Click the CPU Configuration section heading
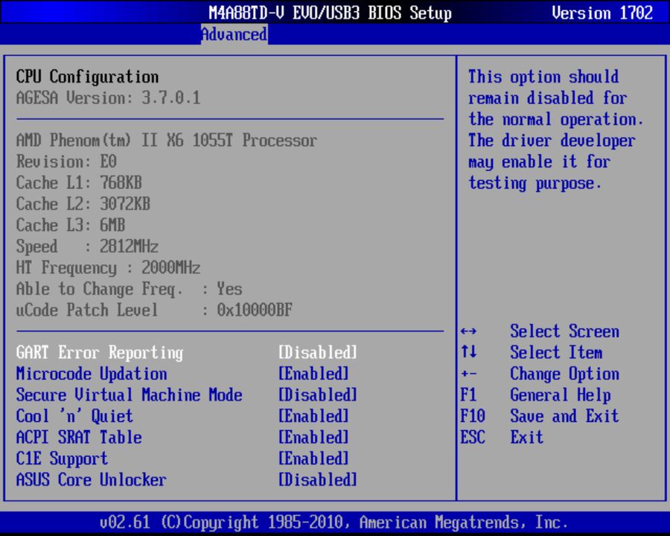This screenshot has width=670, height=536. point(86,77)
